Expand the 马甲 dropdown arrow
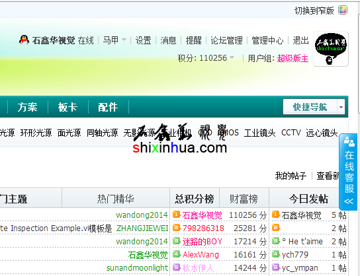 124,40
